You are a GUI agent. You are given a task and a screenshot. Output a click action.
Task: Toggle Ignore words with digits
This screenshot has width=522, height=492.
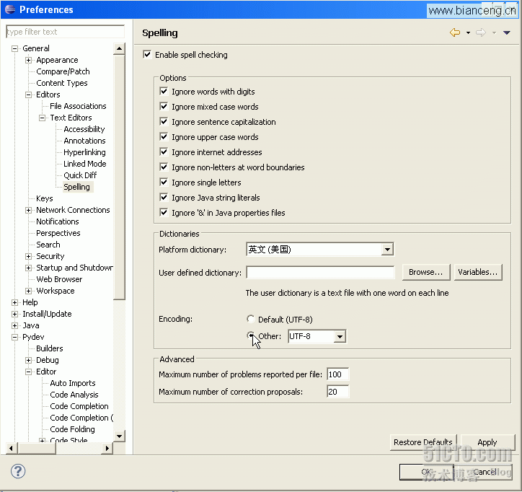coord(164,92)
